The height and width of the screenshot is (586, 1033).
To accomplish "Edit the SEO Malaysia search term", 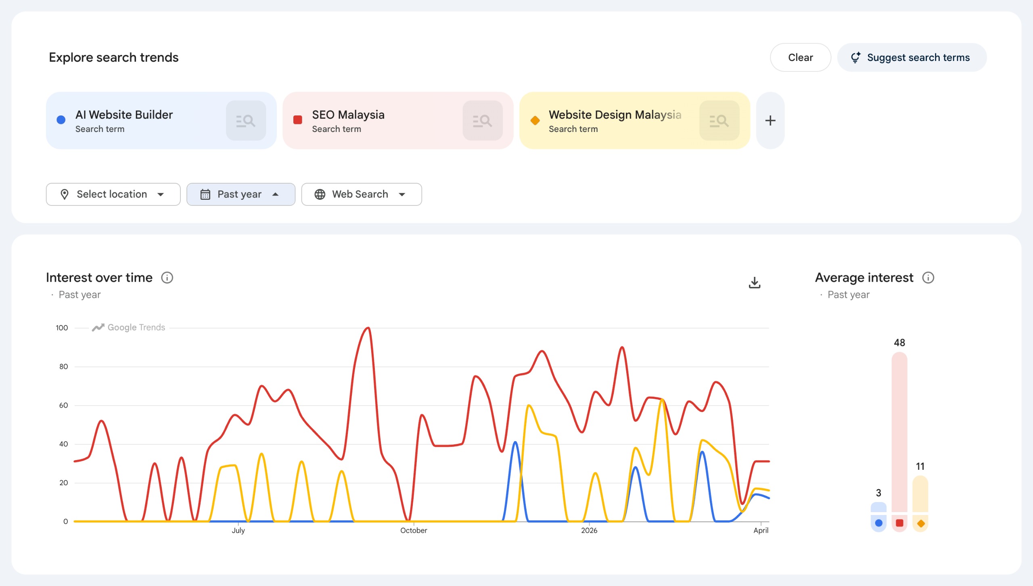I will [x=348, y=115].
